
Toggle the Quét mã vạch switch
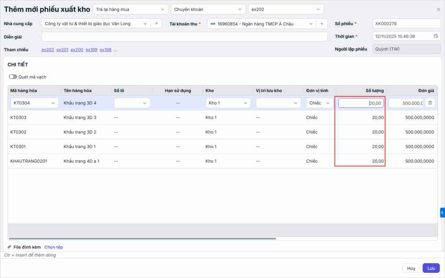click(x=13, y=77)
